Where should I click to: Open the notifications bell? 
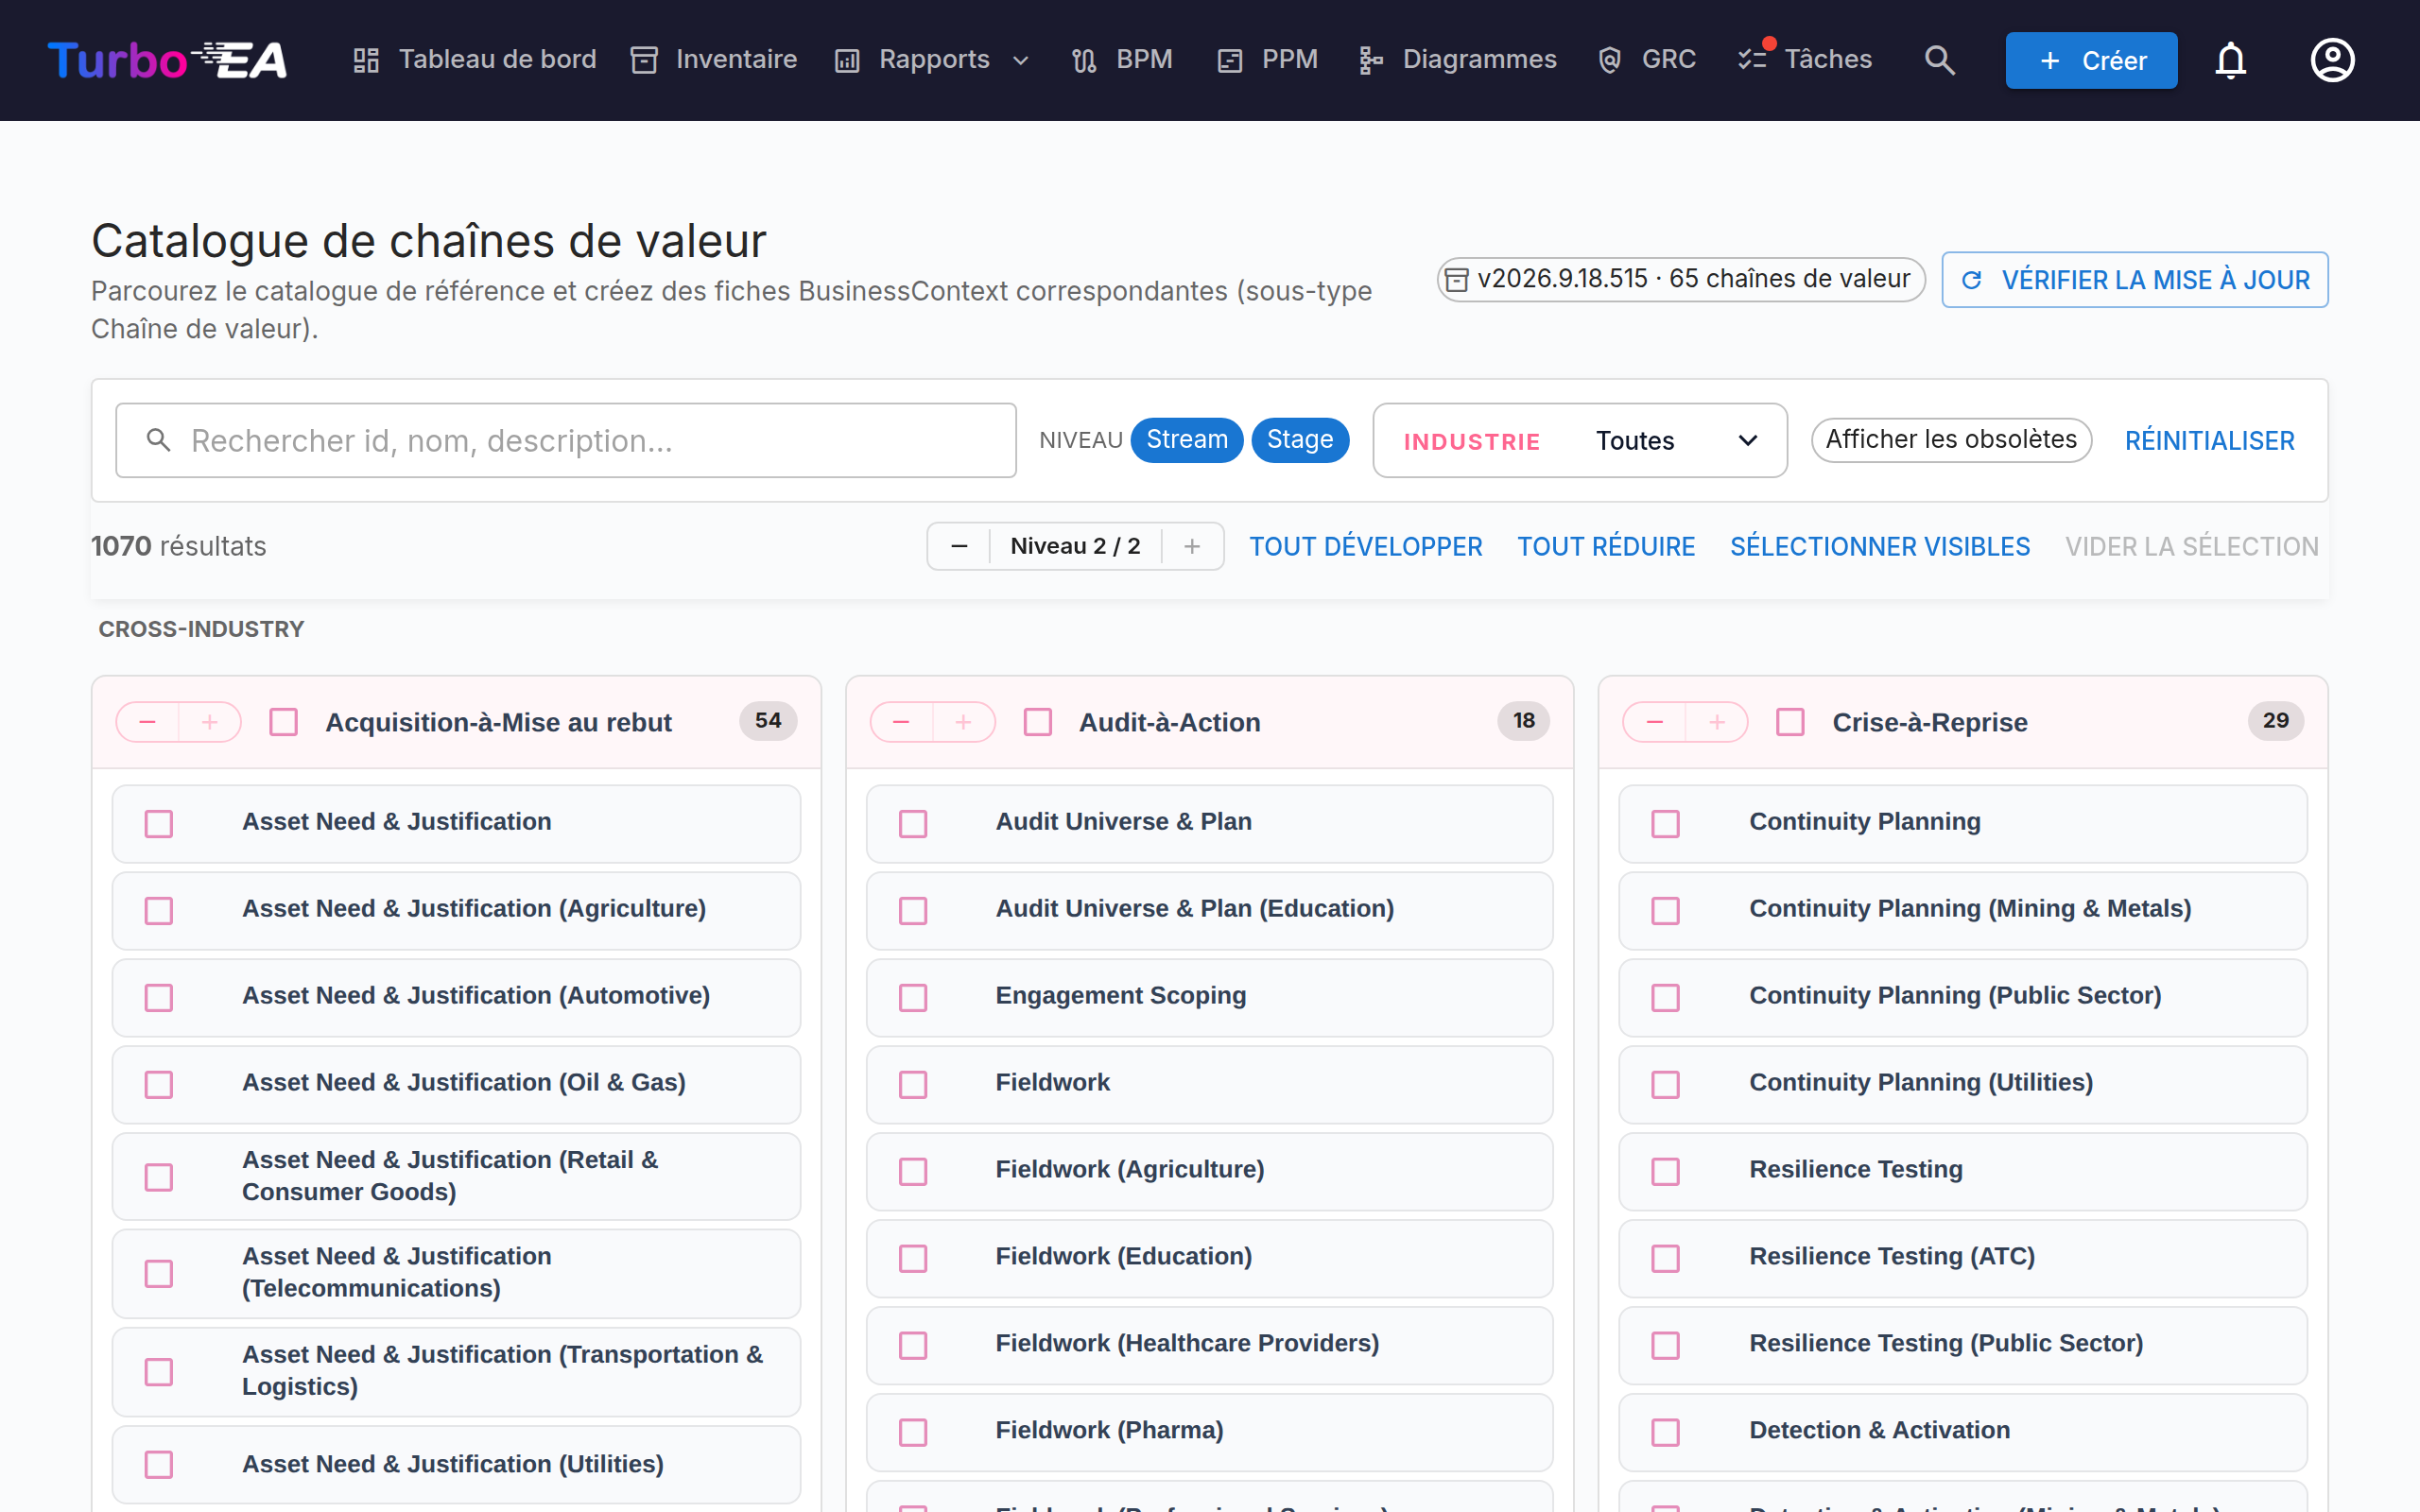coord(2231,60)
